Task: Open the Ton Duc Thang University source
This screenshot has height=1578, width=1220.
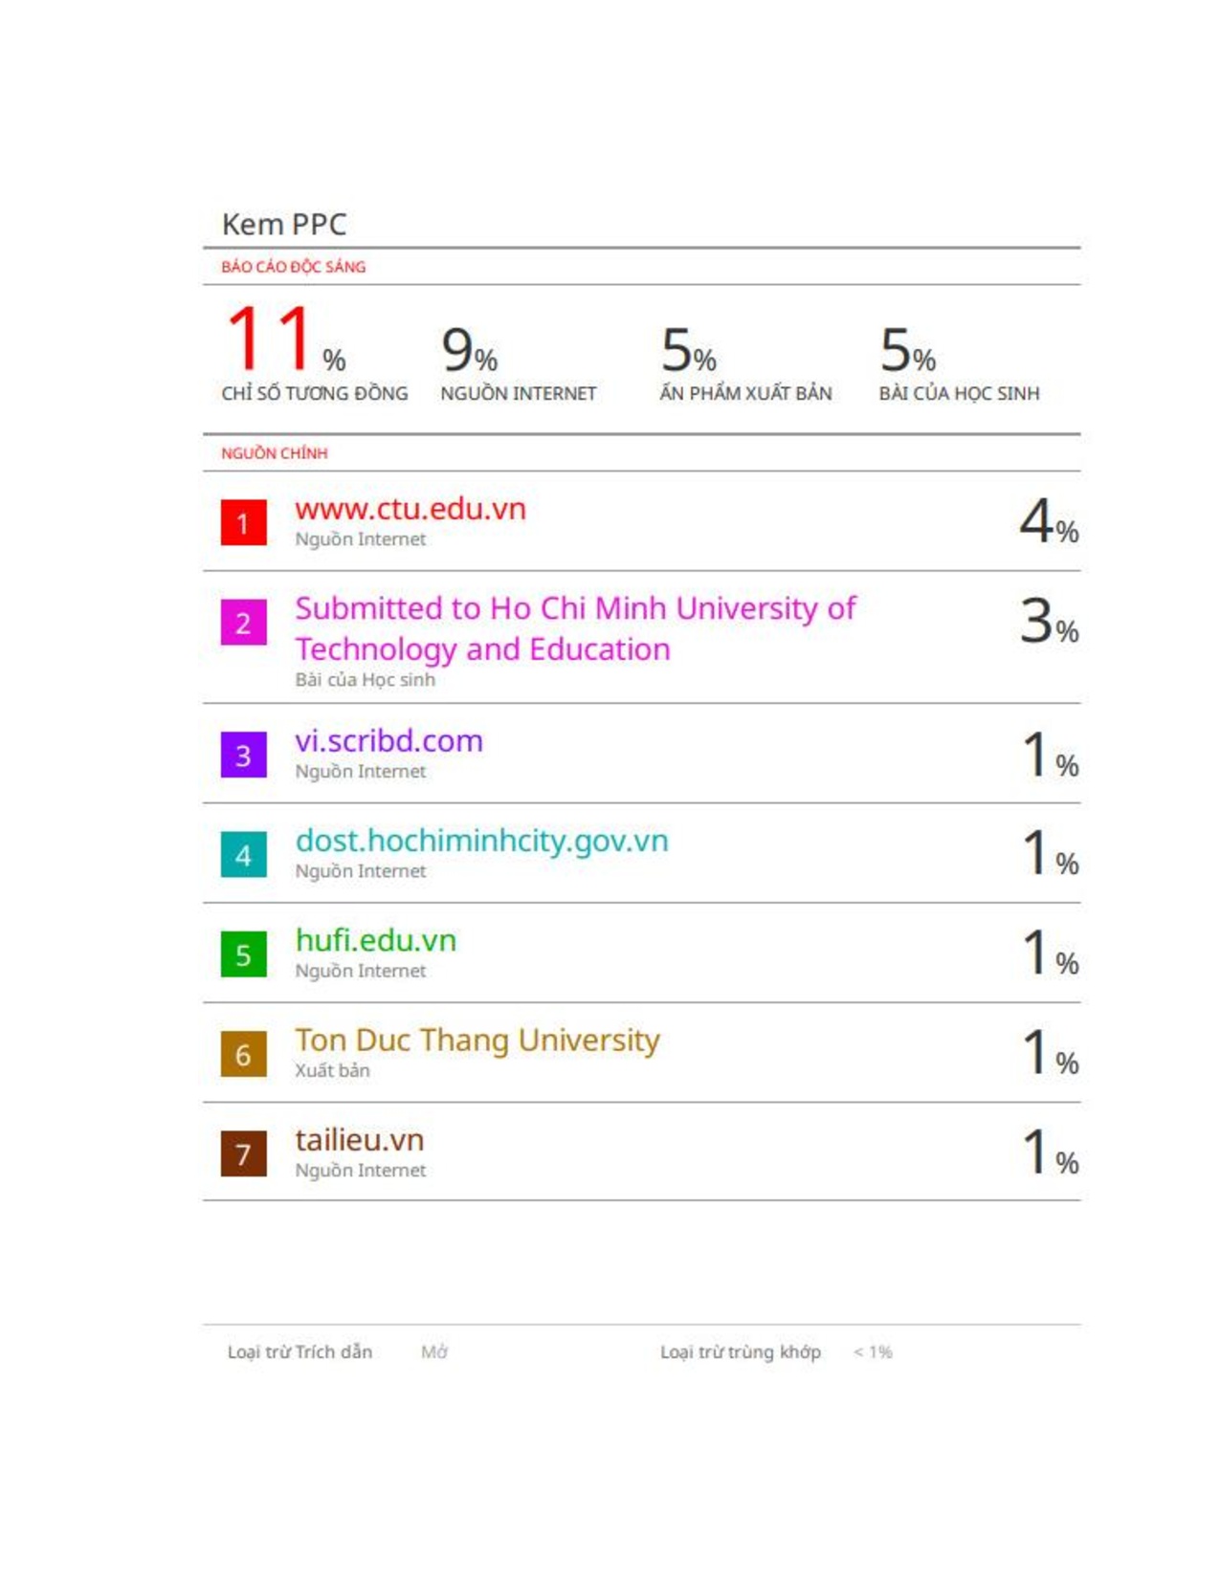Action: [477, 1040]
